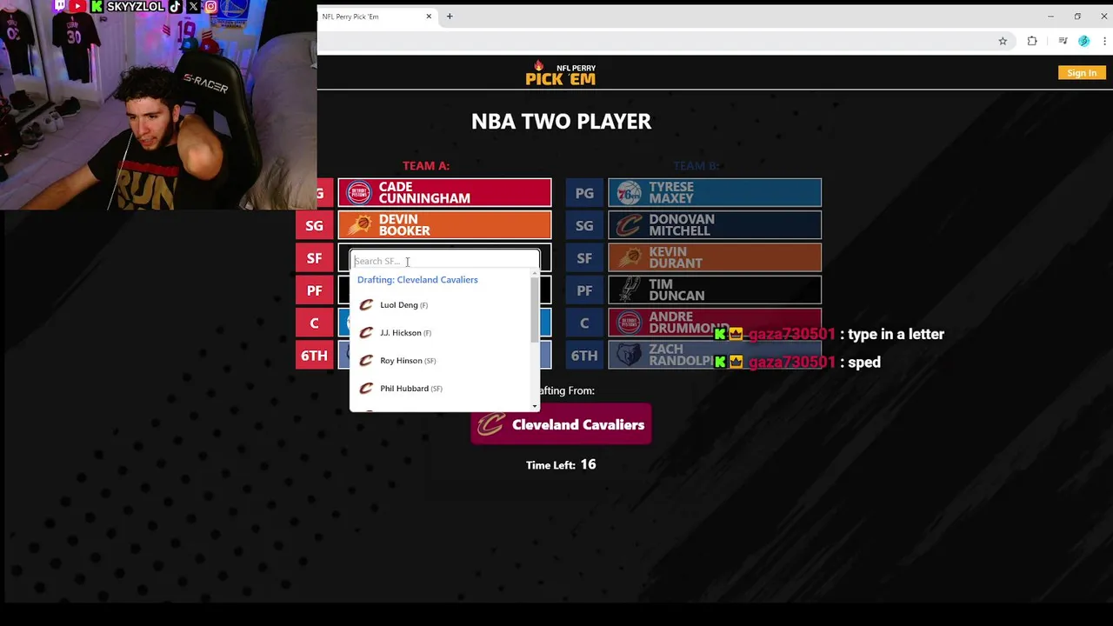Screen dimensions: 1113x626
Task: Open the media control music icon
Action: tap(1063, 41)
